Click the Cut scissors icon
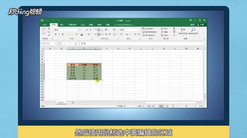 coord(49,29)
